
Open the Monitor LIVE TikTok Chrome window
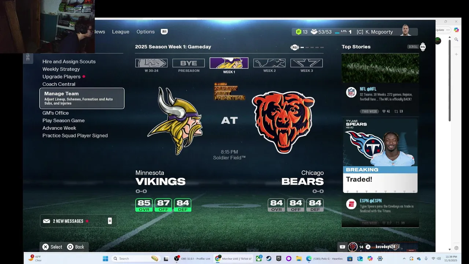(234, 258)
